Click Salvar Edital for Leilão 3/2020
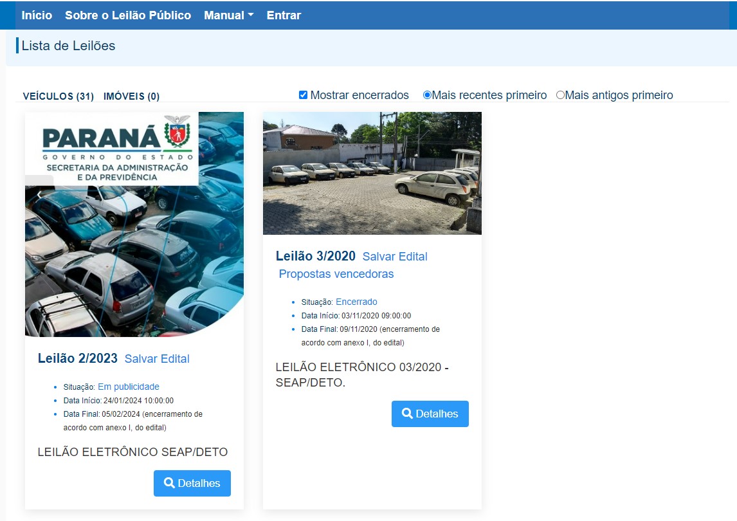Screen dimensions: 737x521 395,256
